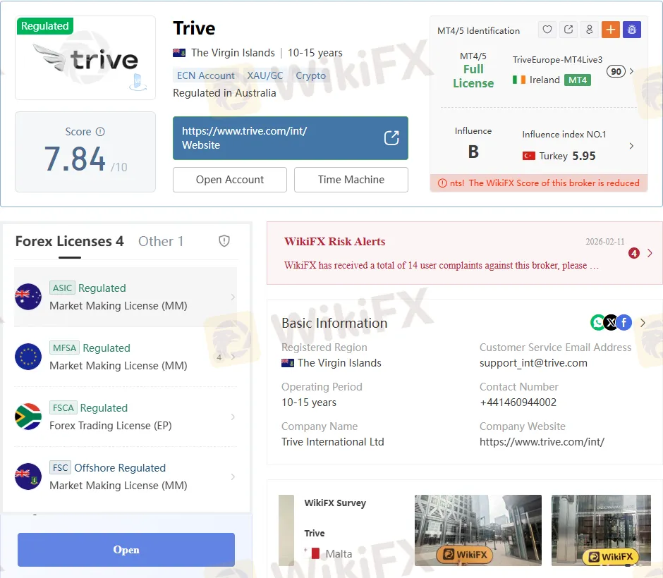
Task: Click the Australia flag ASIC icon
Action: 28,297
